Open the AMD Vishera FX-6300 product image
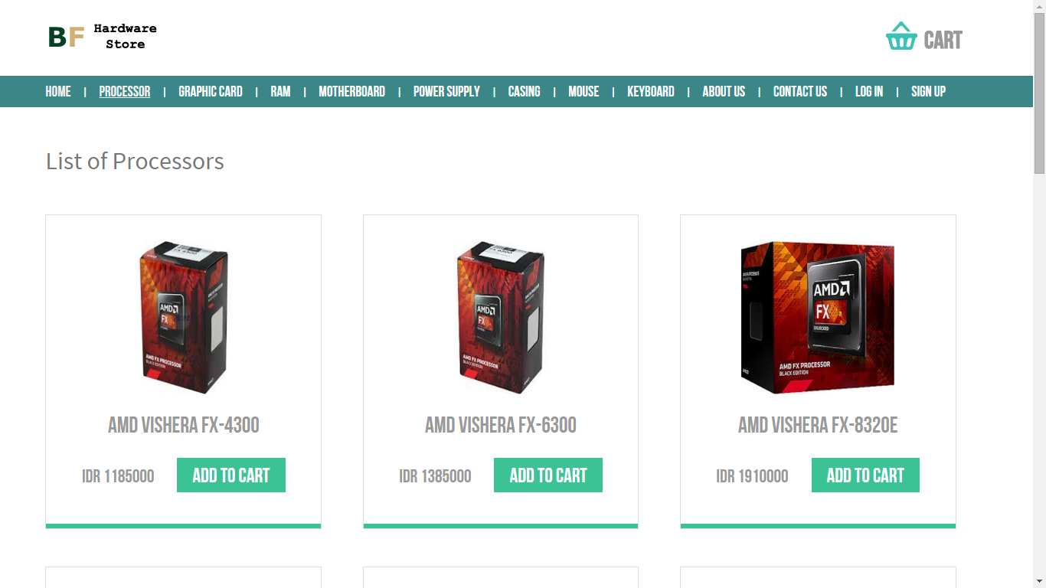 (x=501, y=318)
